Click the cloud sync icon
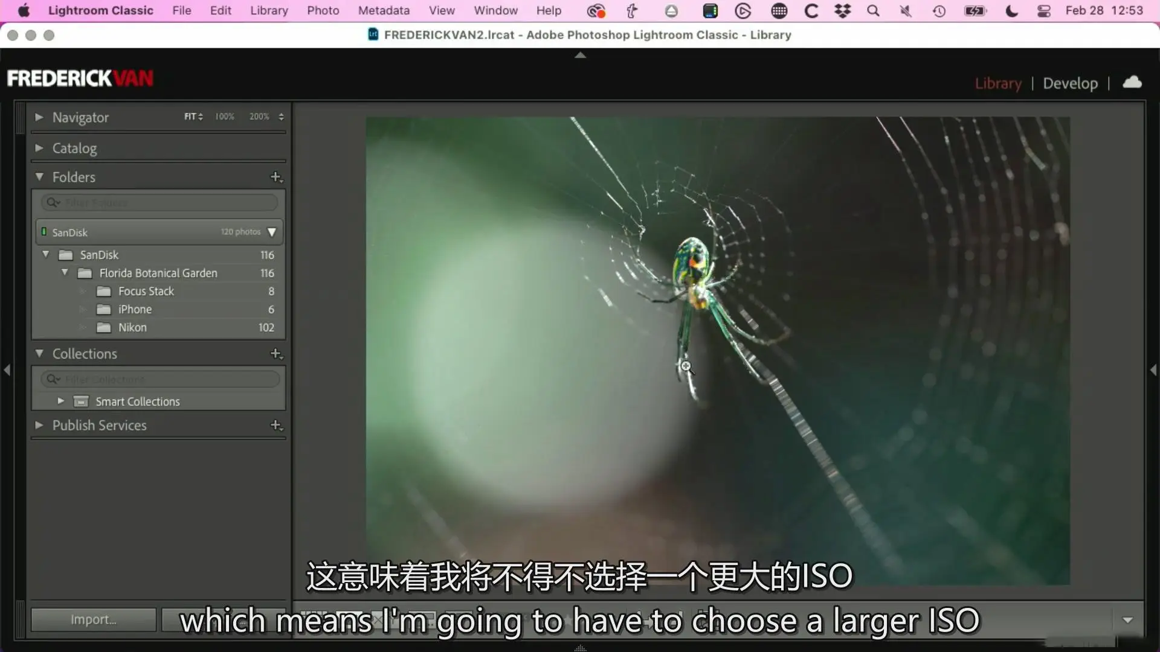1160x652 pixels. (1132, 82)
